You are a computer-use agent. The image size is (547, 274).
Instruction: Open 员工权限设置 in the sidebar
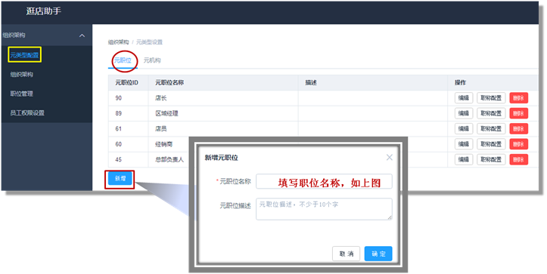click(27, 112)
